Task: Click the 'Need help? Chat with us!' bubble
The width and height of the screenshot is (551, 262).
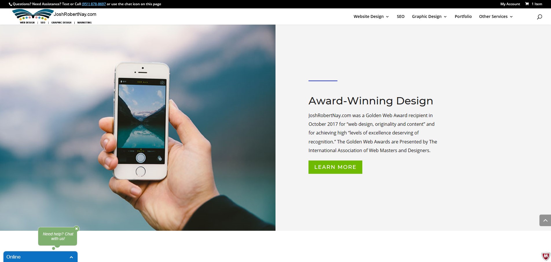Action: (x=58, y=236)
